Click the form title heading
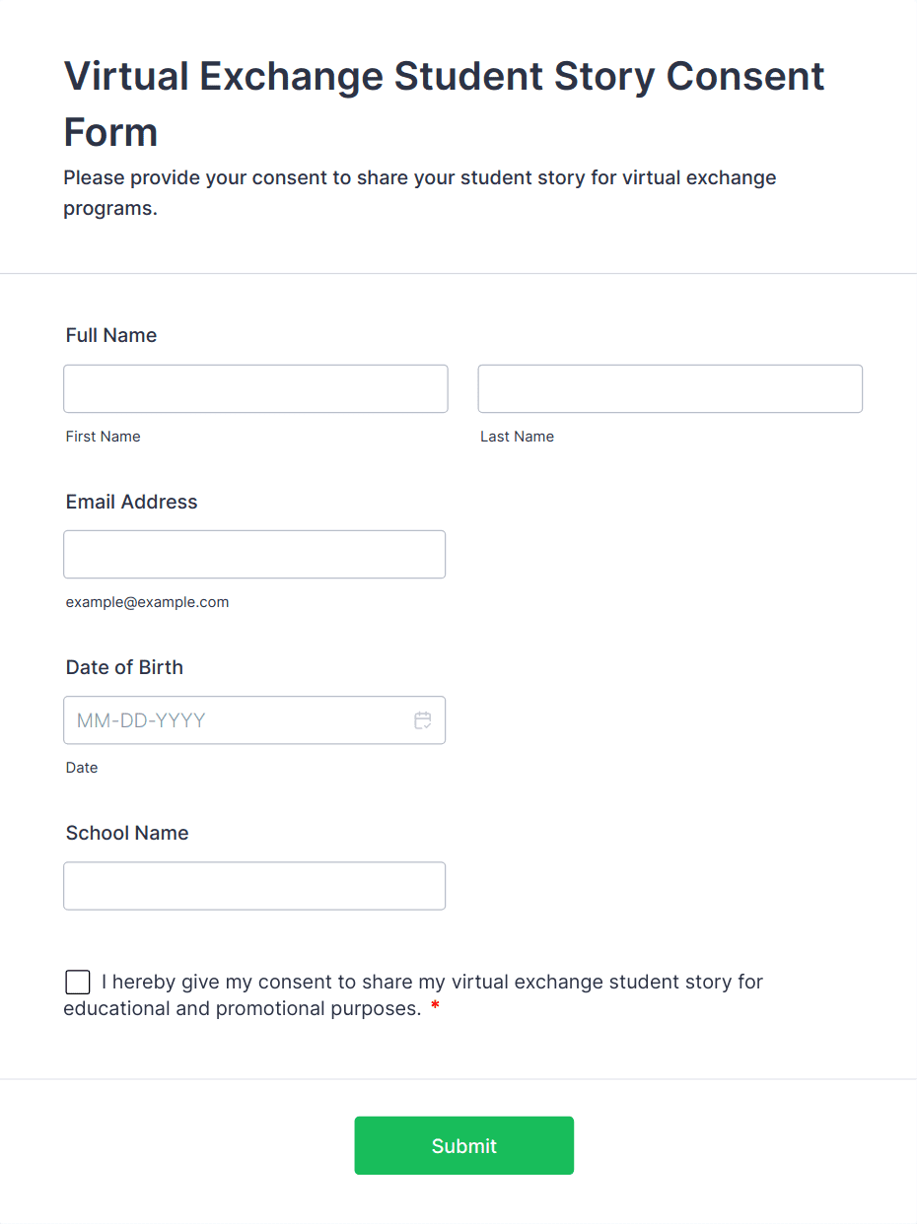Image resolution: width=917 pixels, height=1224 pixels. pyautogui.click(x=444, y=103)
